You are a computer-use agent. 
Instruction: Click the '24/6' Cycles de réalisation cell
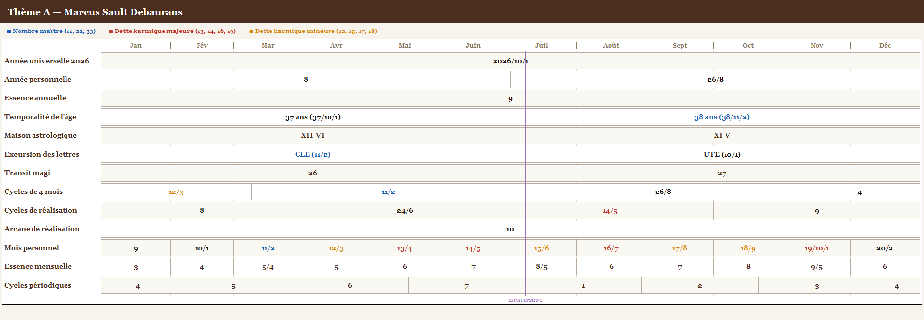coord(405,211)
